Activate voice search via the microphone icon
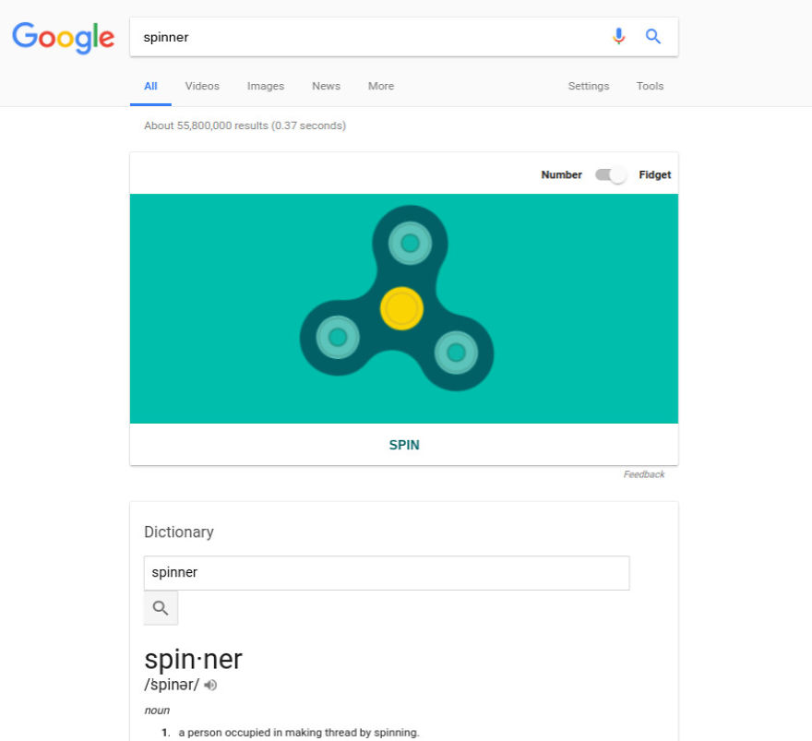Viewport: 812px width, 741px height. 619,37
